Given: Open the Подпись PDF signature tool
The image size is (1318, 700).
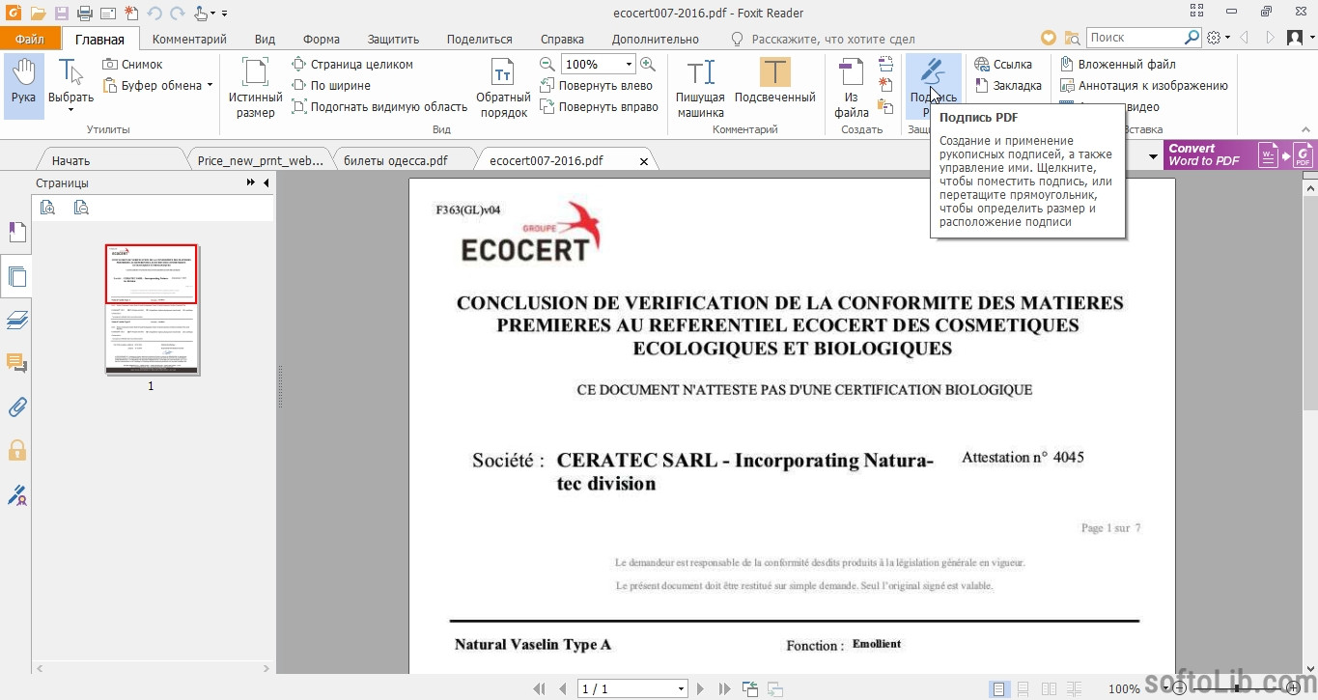Looking at the screenshot, I should coord(933,85).
